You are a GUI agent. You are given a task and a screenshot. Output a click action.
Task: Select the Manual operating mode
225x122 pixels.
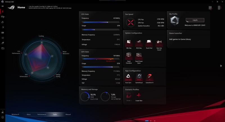click(x=68, y=114)
